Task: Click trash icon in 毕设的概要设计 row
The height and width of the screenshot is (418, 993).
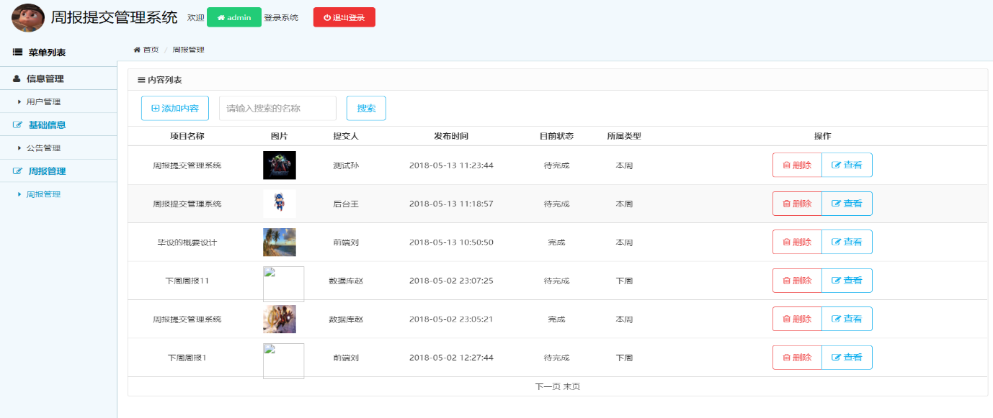Action: pos(786,242)
